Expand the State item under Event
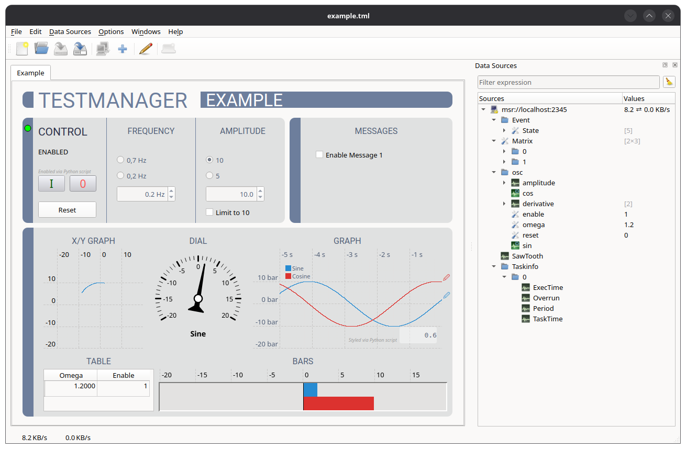Screen dimensions: 686x449 [504, 130]
